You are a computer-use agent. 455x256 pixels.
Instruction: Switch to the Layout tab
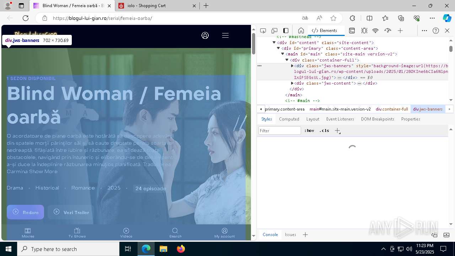(x=313, y=119)
